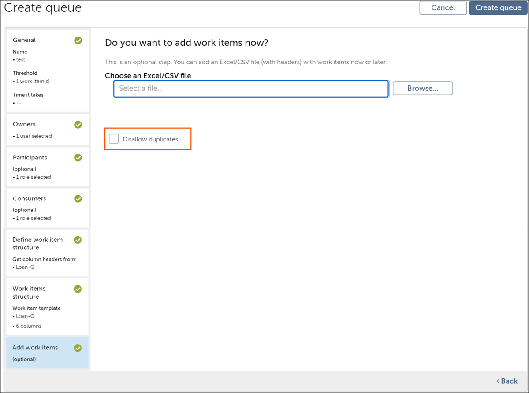Viewport: 529px width, 393px height.
Task: Click the Work items structure checkmark icon
Action: (x=78, y=289)
